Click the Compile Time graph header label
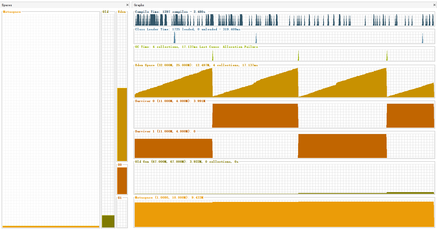The height and width of the screenshot is (230, 437). (x=170, y=12)
